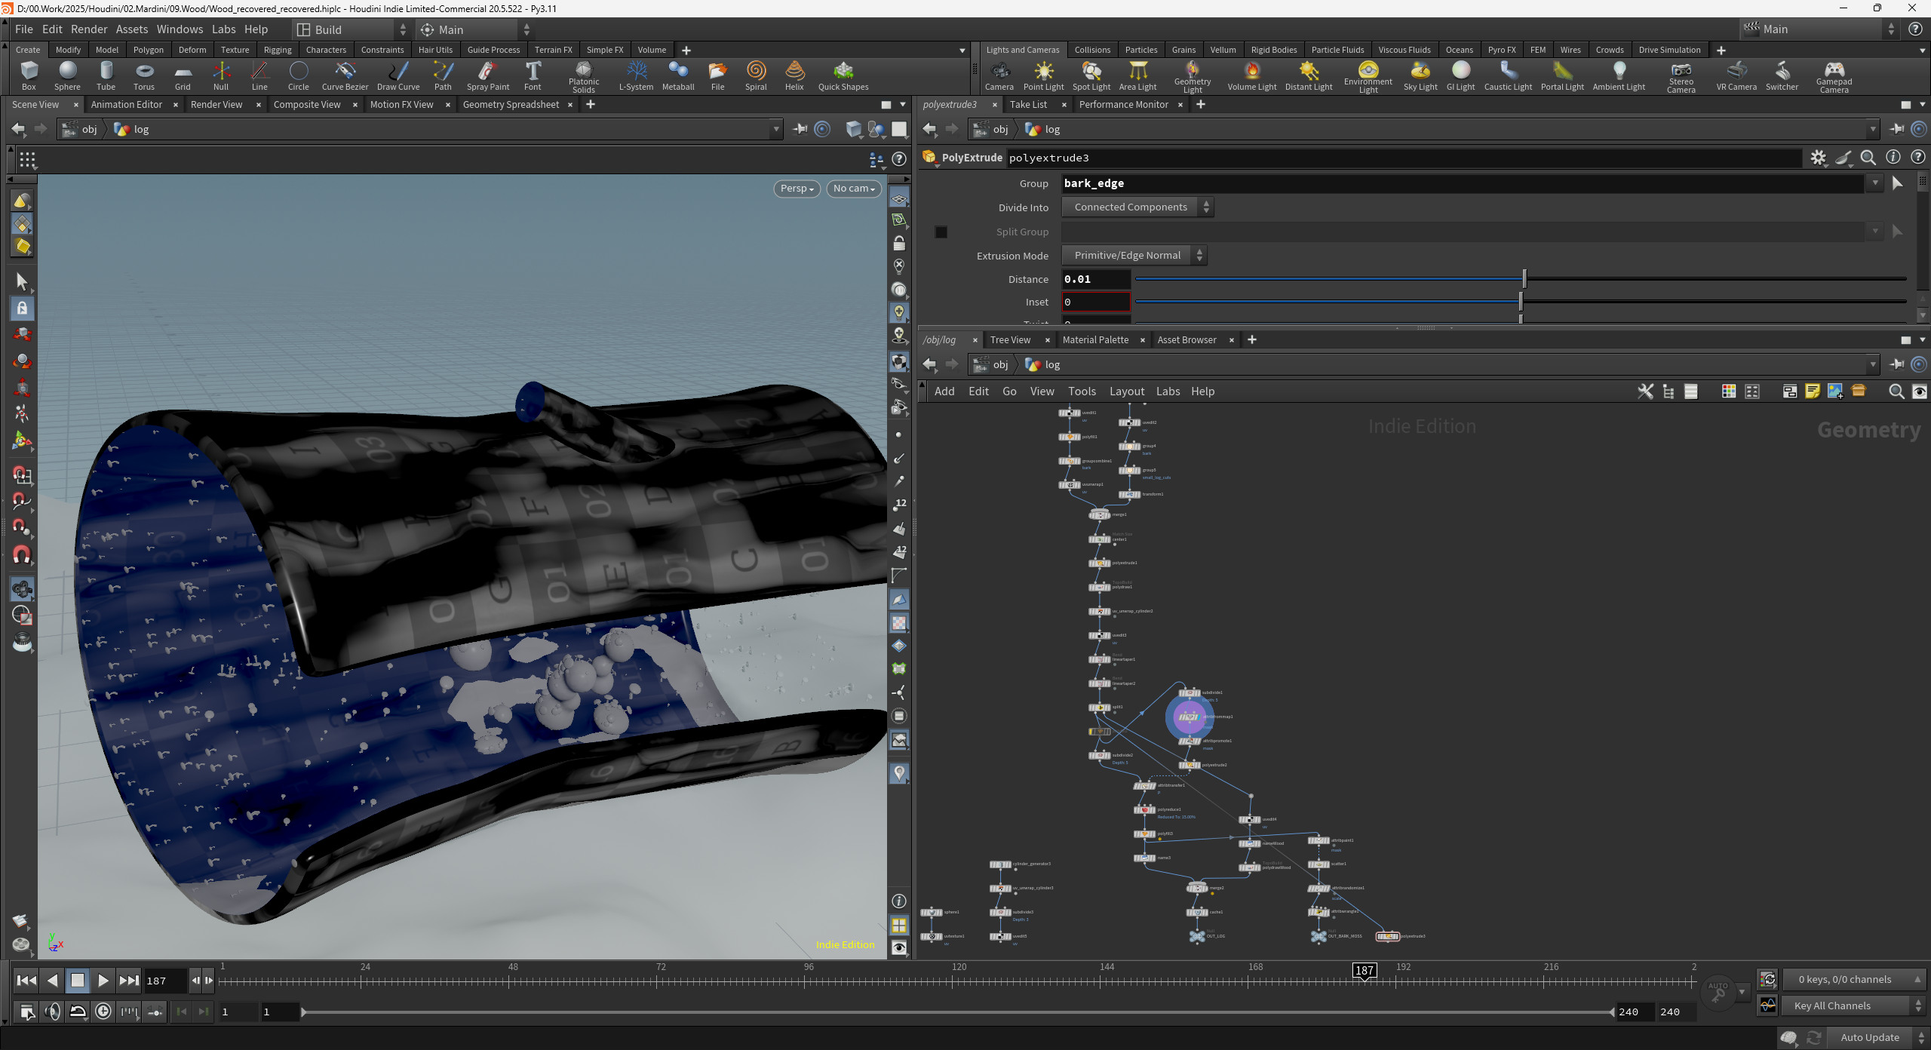Create a Box from the shelf
Image resolution: width=1931 pixels, height=1050 pixels.
coord(29,76)
